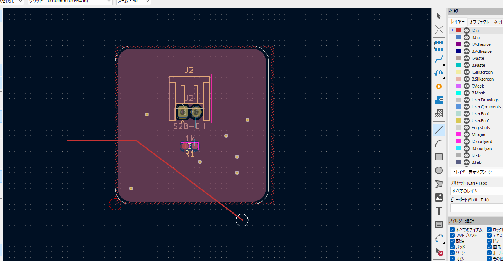
Task: Select the add via tool
Action: click(439, 86)
